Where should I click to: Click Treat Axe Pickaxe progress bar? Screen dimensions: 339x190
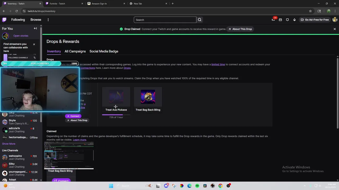coord(116,115)
